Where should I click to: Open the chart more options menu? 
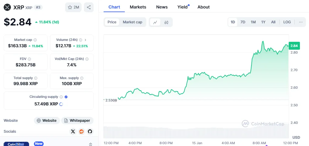pyautogui.click(x=301, y=22)
